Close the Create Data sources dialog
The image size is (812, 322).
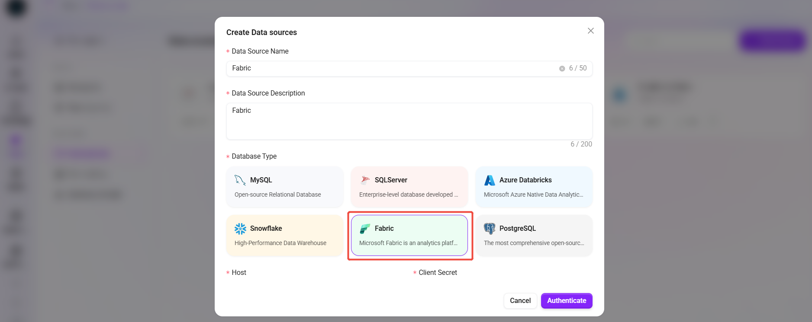[590, 31]
